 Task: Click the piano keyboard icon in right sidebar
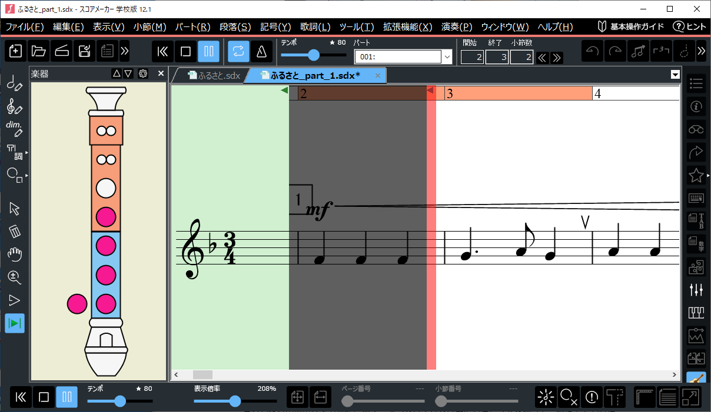(x=696, y=312)
